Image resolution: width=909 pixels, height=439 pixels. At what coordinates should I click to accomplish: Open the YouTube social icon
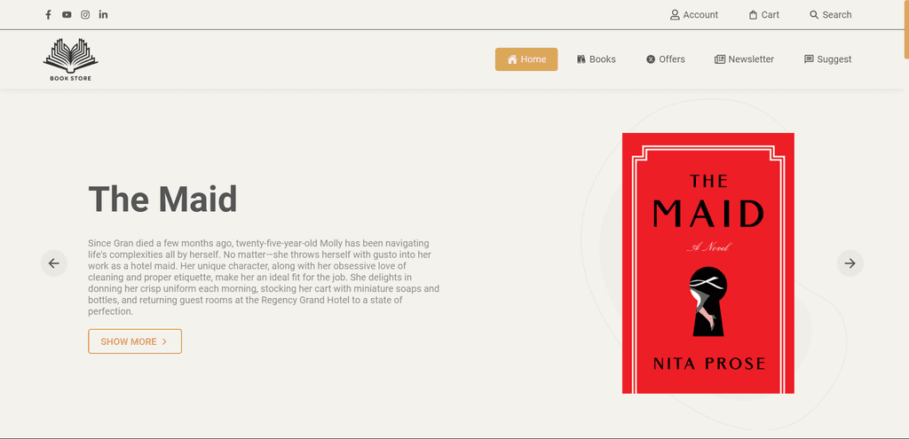click(x=67, y=14)
